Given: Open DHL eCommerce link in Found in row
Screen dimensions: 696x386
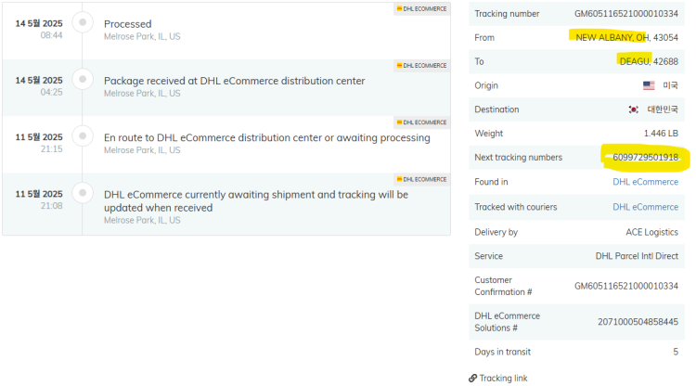Looking at the screenshot, I should (x=645, y=182).
